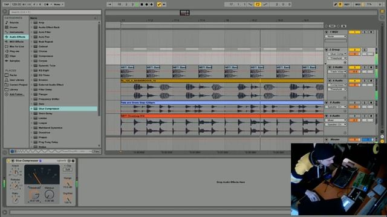Toggle the yellow arrangement loop switch

pos(258,4)
